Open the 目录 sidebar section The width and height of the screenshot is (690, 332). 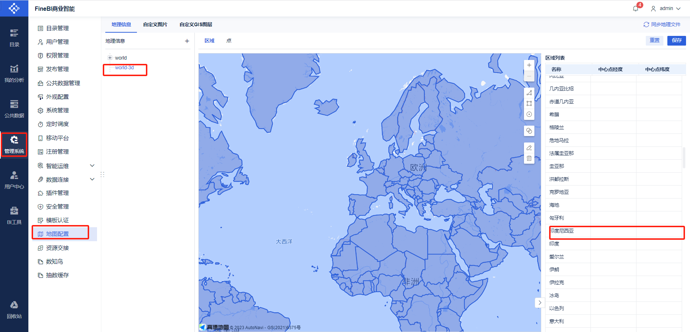pos(14,38)
